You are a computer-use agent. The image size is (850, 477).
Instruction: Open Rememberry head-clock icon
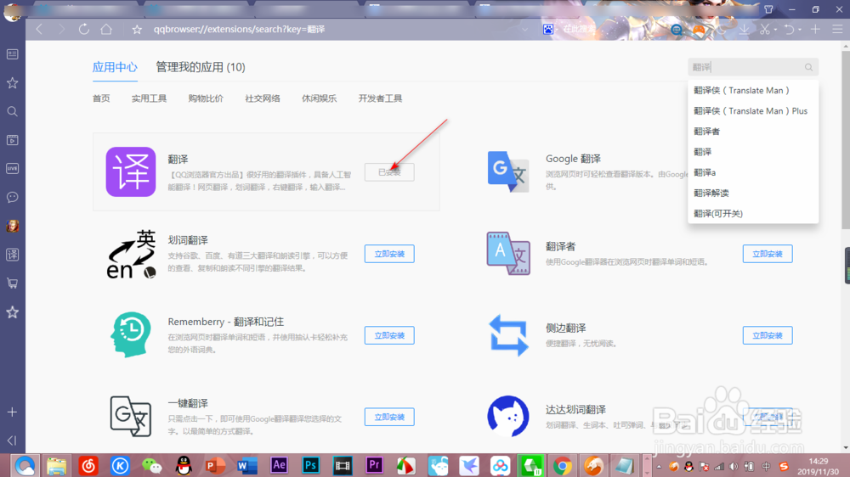(x=131, y=334)
